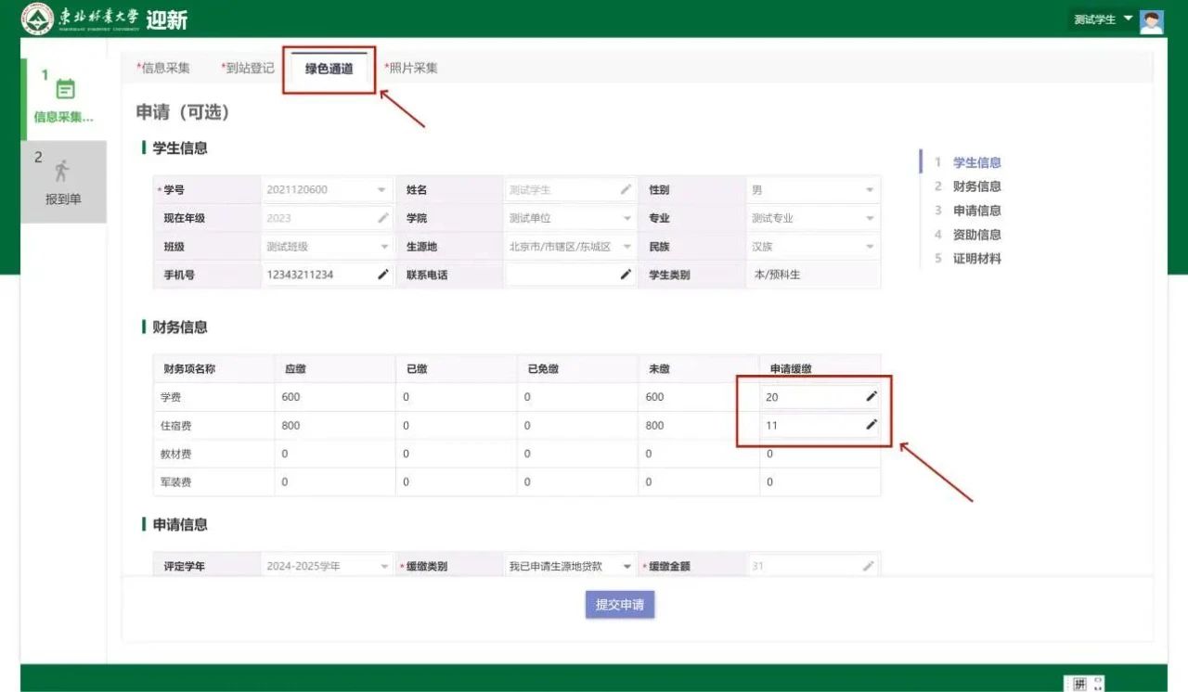Click the edit pencil beside 手机号 field
This screenshot has height=692, width=1188.
point(382,275)
